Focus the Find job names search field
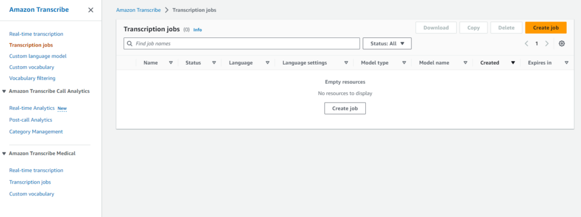 point(242,44)
